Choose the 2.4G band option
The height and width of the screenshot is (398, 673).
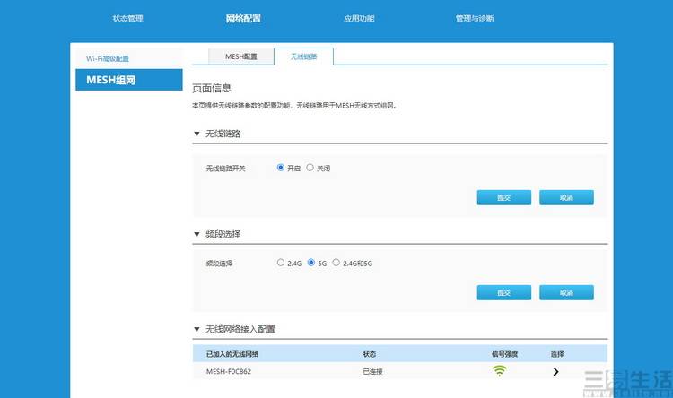[281, 263]
